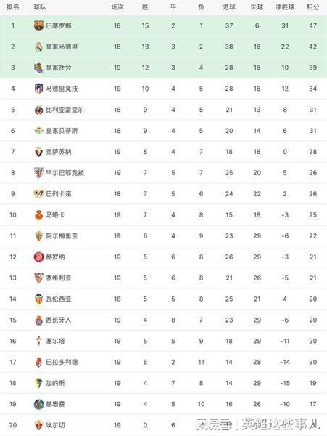Click the Girona red round crest
This screenshot has width=327, height=436.
39,257
